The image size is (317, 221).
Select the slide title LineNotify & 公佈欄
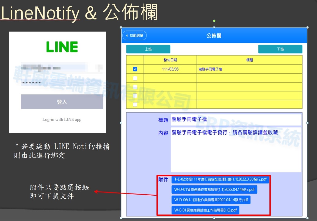click(x=79, y=12)
